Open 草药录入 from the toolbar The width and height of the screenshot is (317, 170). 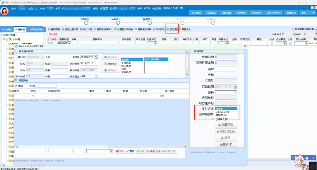pyautogui.click(x=185, y=29)
